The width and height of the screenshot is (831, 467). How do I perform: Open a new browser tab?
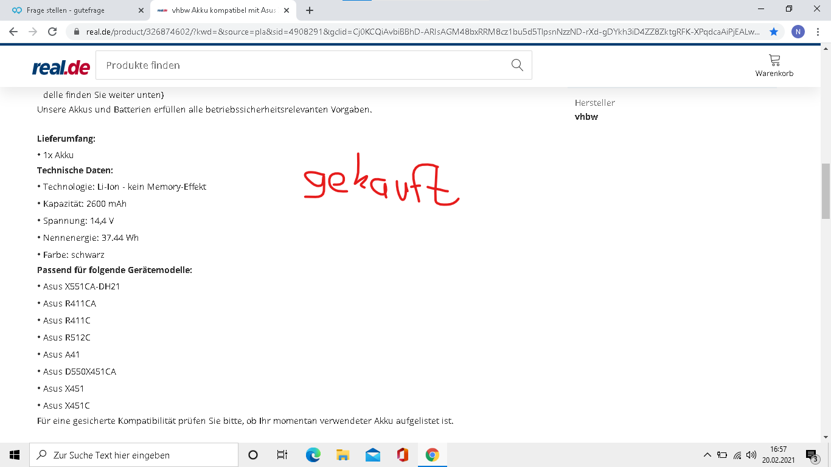coord(310,10)
